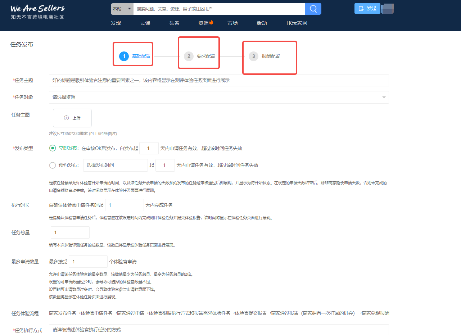This screenshot has width=461, height=335.
Task: Click step 1 circle 基础配置
Action: coord(124,56)
